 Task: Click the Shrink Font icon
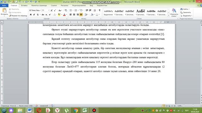55,10
